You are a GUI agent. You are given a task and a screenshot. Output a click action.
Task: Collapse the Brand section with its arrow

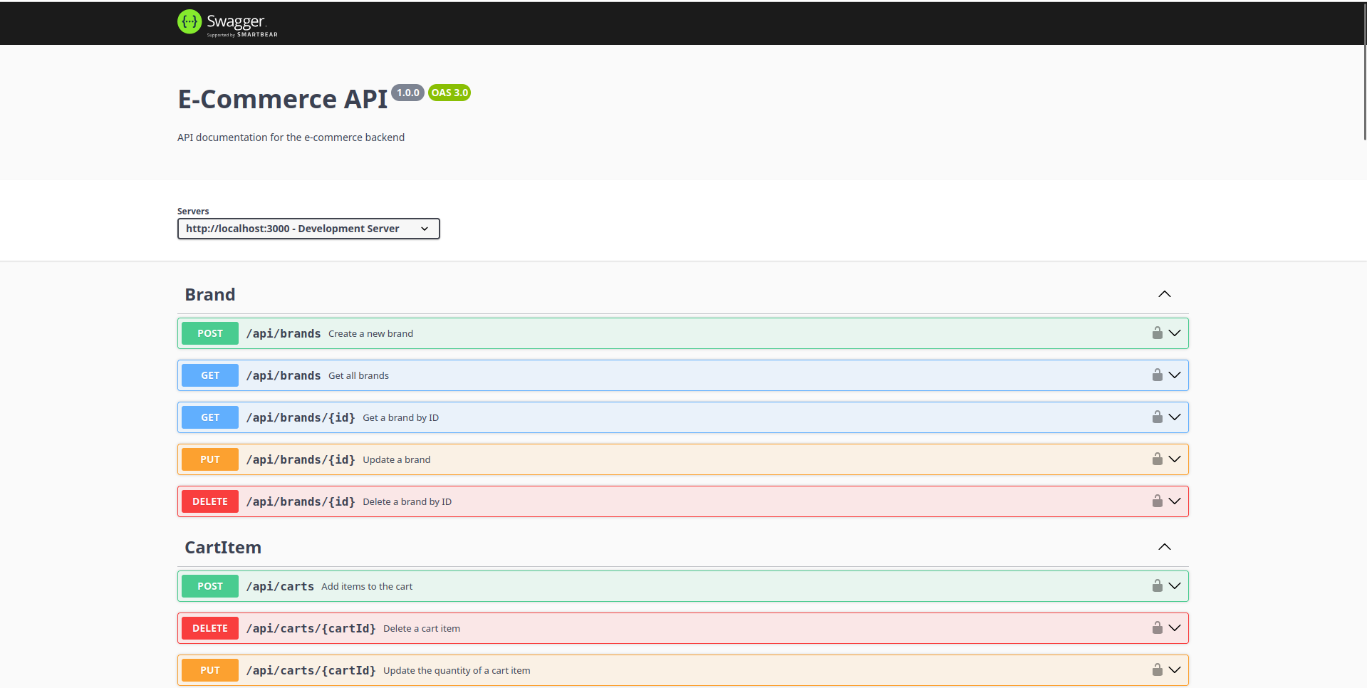(x=1165, y=294)
